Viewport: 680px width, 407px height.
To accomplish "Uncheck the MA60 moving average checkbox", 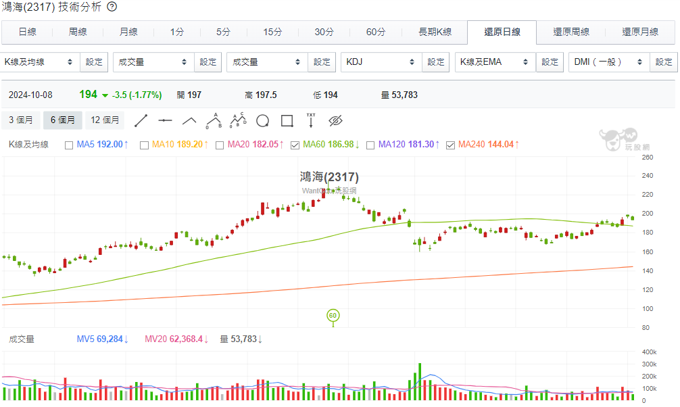I will pos(295,145).
